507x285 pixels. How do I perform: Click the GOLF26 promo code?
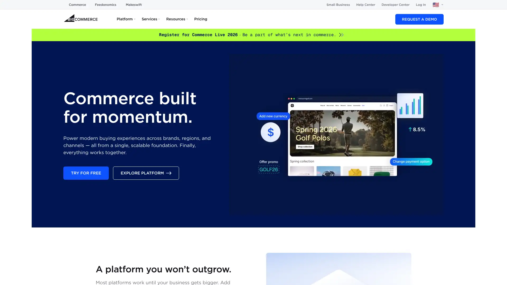point(269,169)
